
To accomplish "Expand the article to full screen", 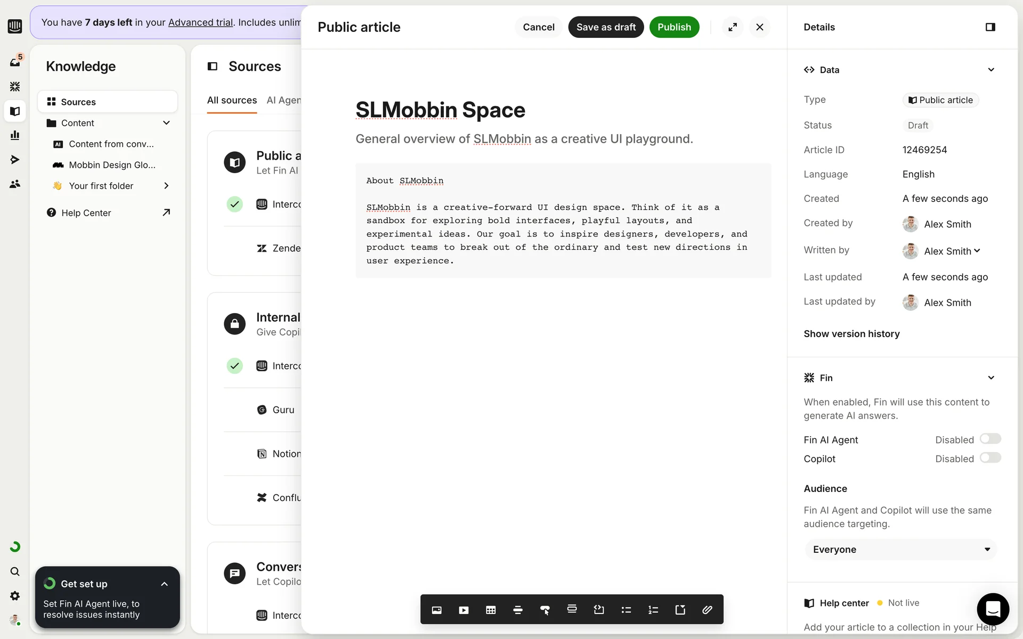I will (x=733, y=27).
